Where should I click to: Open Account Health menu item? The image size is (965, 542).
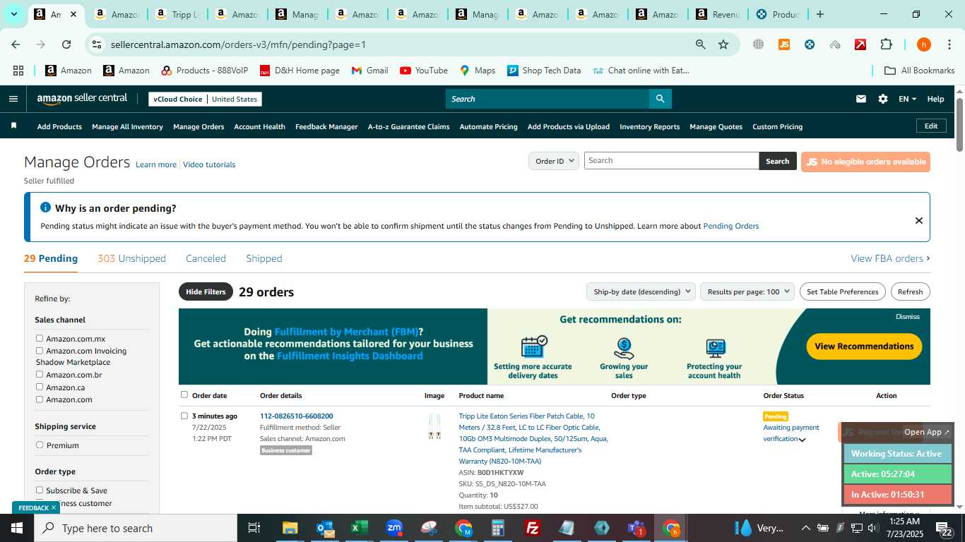(x=259, y=126)
